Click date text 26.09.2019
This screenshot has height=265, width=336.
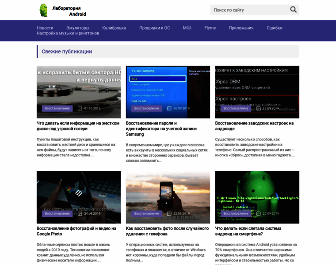coord(182,108)
